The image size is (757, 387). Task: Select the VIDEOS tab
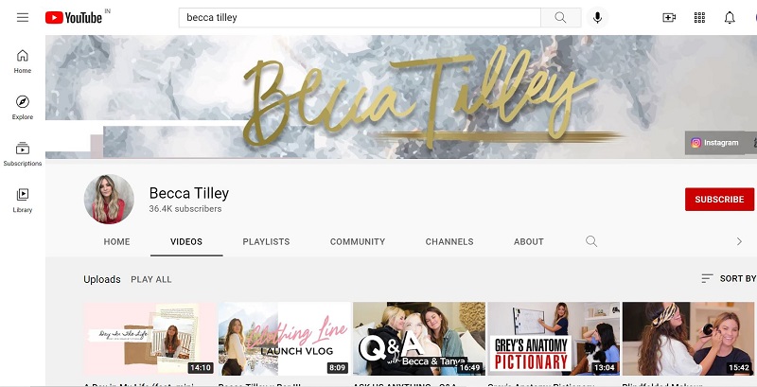[x=186, y=241]
